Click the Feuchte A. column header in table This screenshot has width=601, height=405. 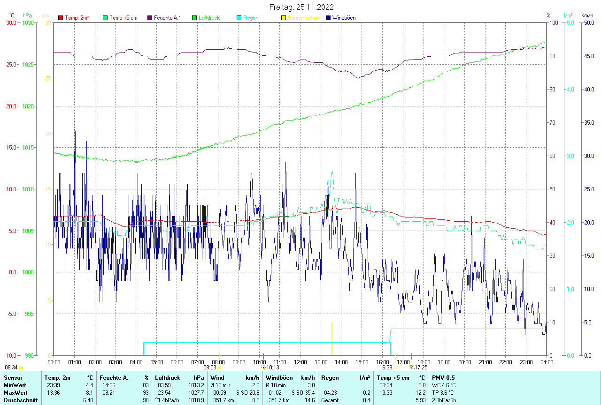[x=114, y=378]
